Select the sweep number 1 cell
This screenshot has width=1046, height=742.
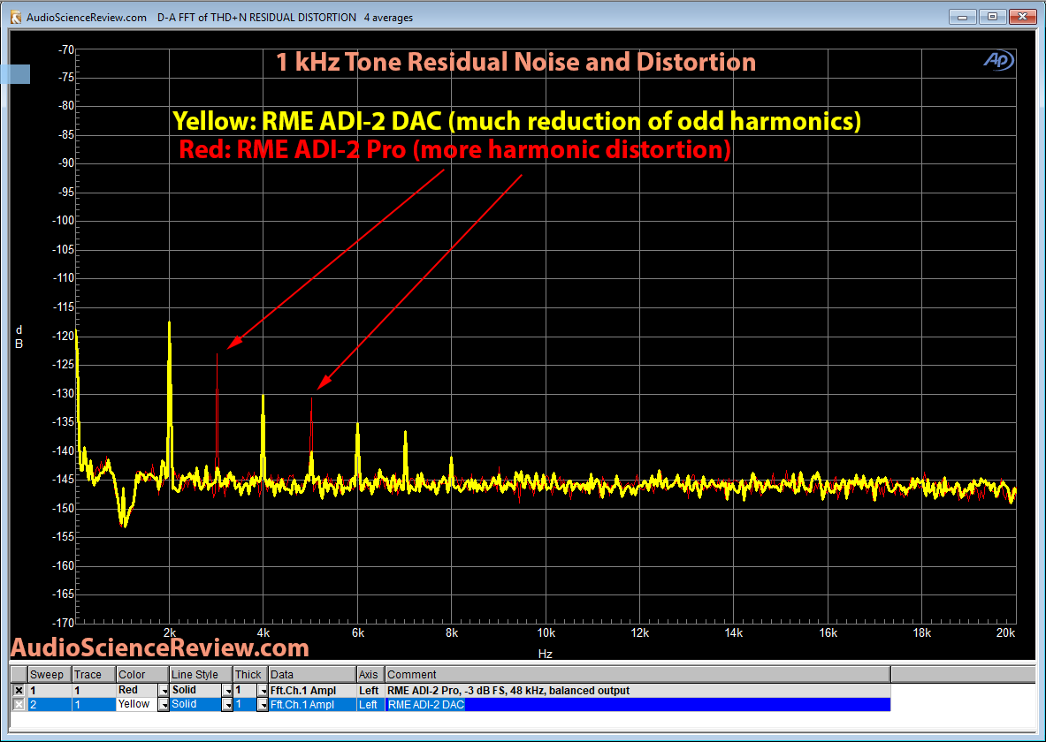coord(50,691)
